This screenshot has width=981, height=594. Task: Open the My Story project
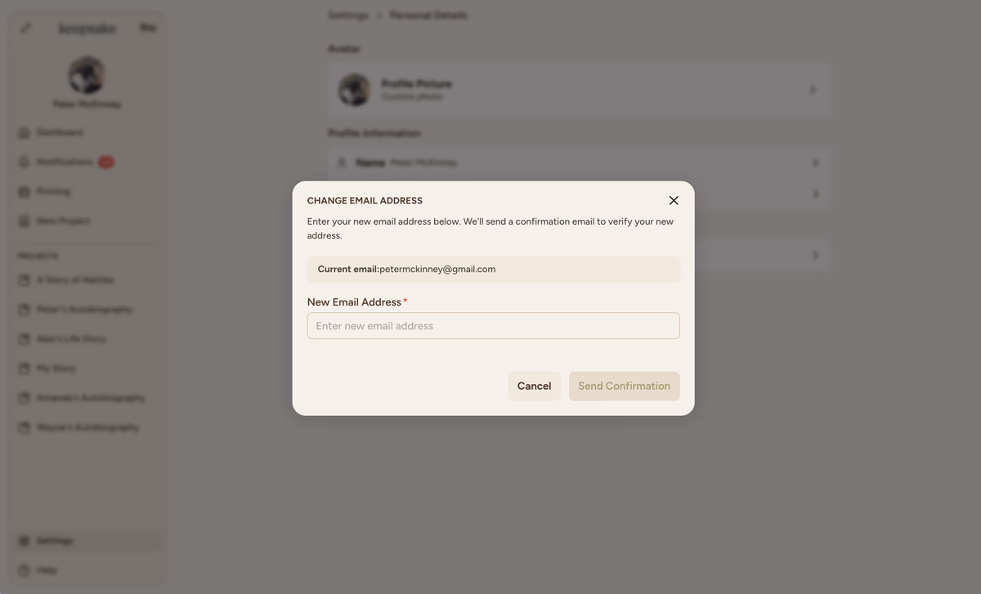tap(56, 368)
